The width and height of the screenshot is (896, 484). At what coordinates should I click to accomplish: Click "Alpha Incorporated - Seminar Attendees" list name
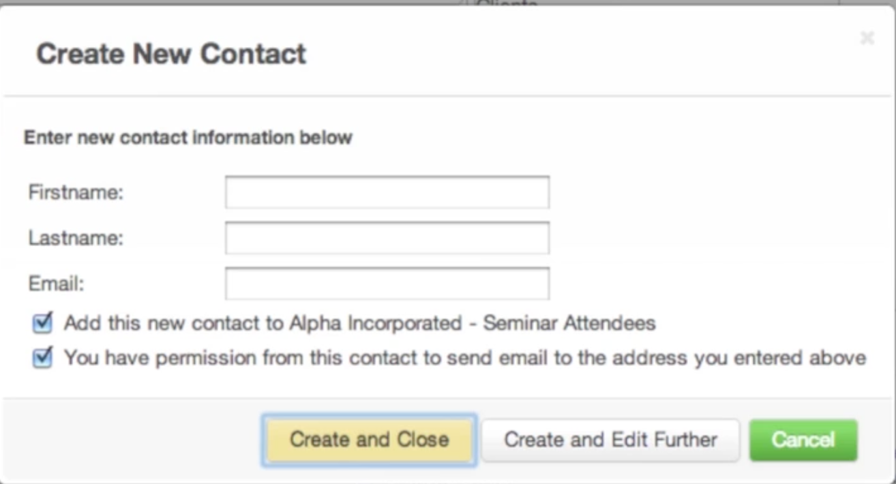point(472,322)
